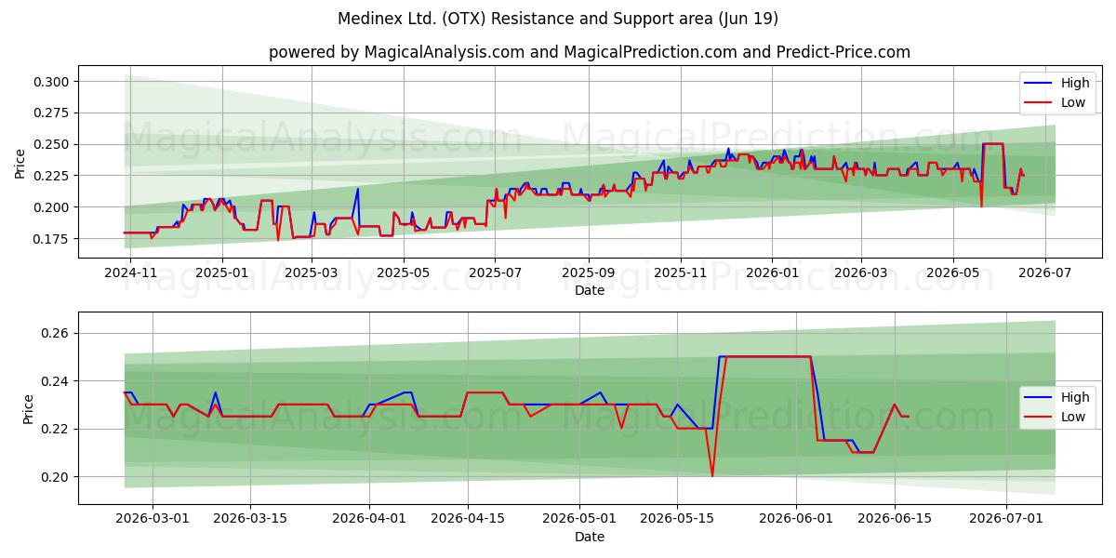Click the bottom chart 'Price' axis label

click(x=28, y=408)
